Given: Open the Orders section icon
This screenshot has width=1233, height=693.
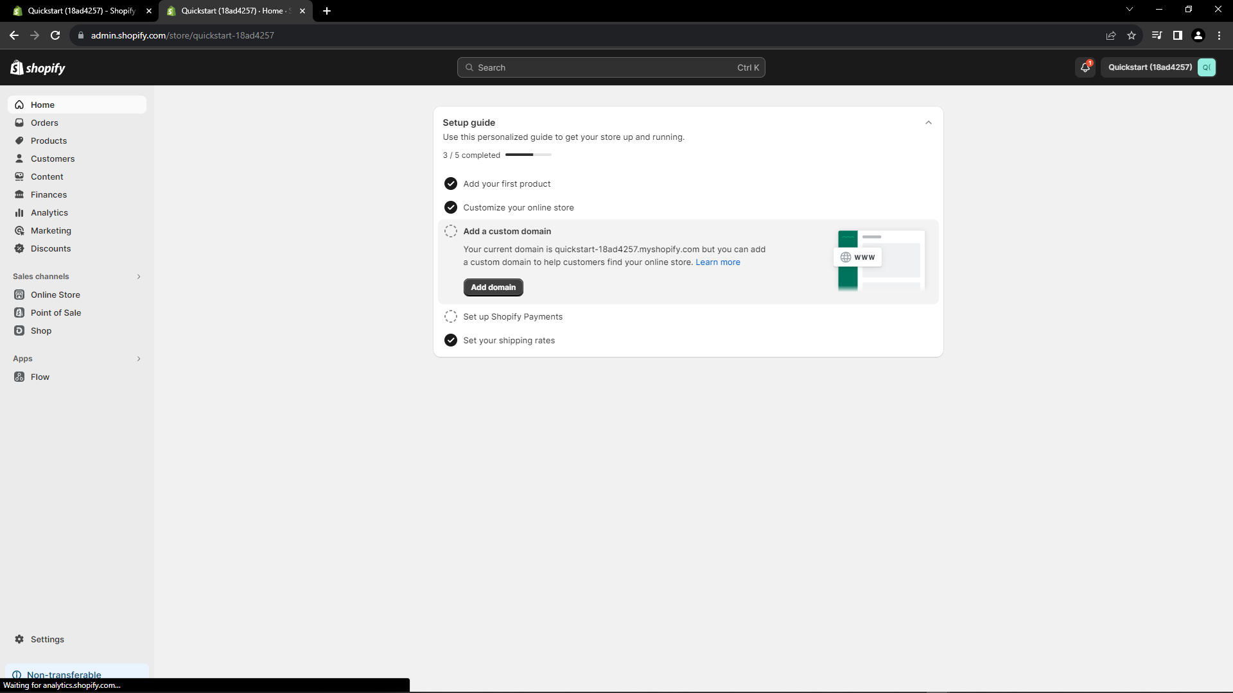Looking at the screenshot, I should tap(19, 123).
